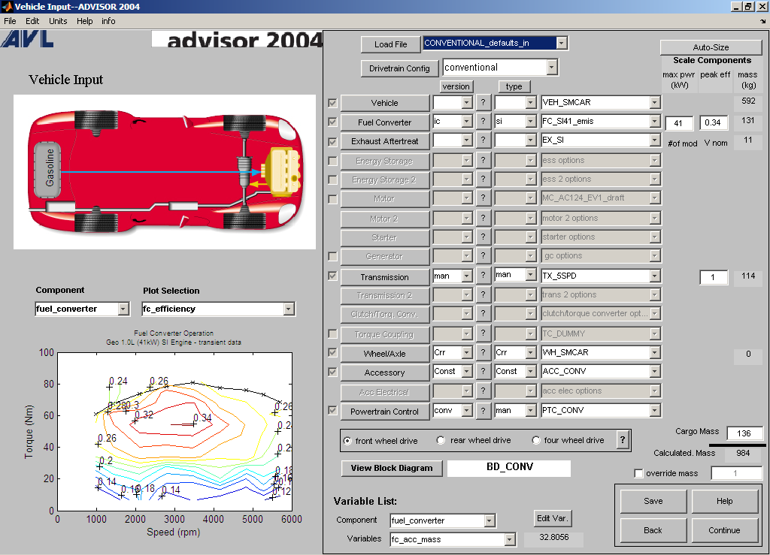The height and width of the screenshot is (555, 770).
Task: Click the Load File button
Action: 391,44
